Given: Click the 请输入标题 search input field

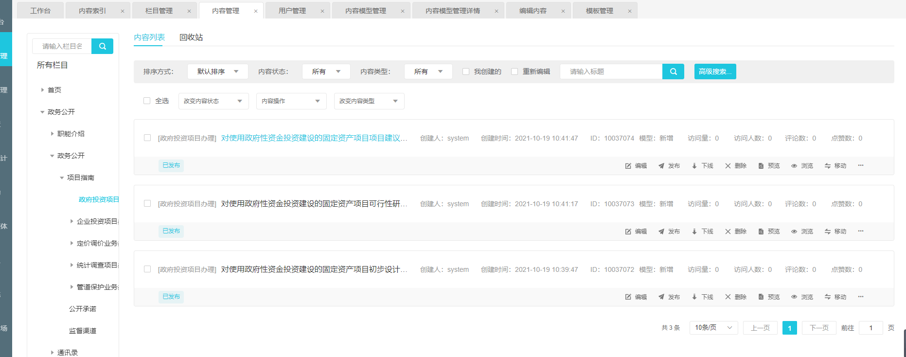Looking at the screenshot, I should (611, 71).
